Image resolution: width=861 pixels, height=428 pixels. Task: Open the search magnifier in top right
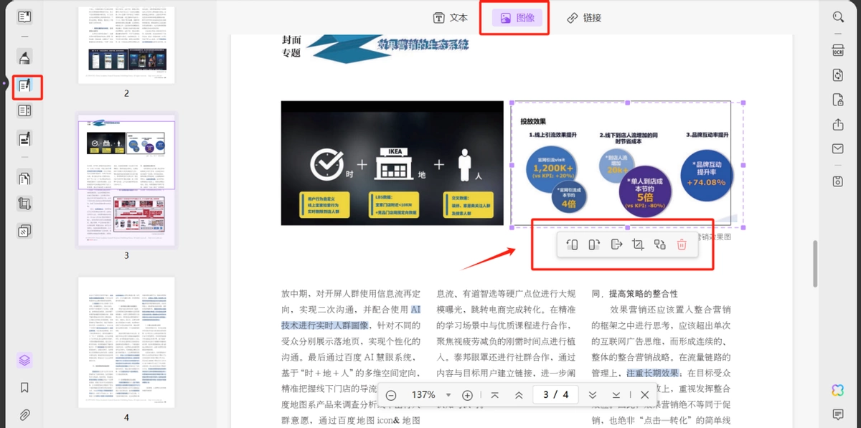click(x=838, y=17)
